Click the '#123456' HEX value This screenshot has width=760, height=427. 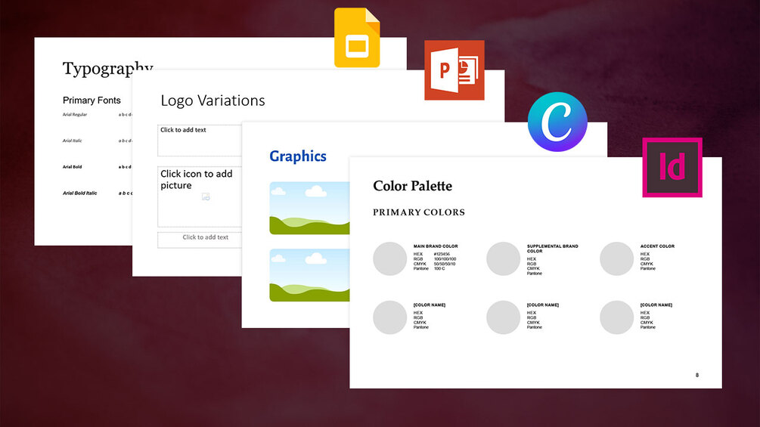tap(442, 254)
